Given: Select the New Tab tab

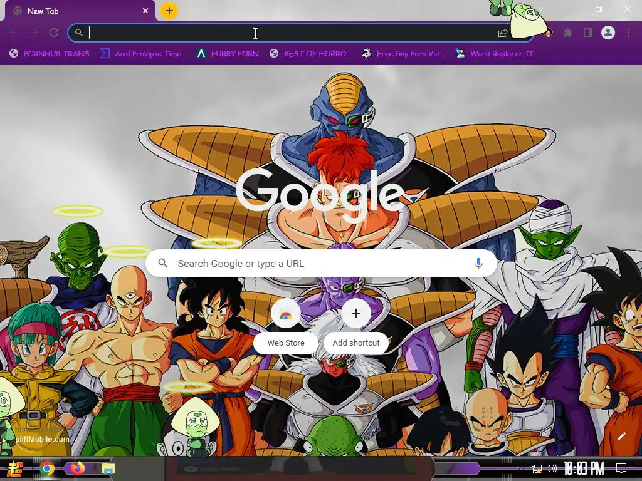Looking at the screenshot, I should [80, 11].
